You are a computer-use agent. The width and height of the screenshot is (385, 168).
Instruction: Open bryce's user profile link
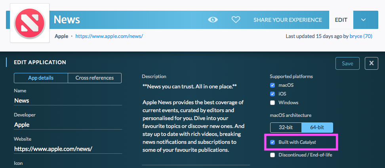(x=361, y=36)
